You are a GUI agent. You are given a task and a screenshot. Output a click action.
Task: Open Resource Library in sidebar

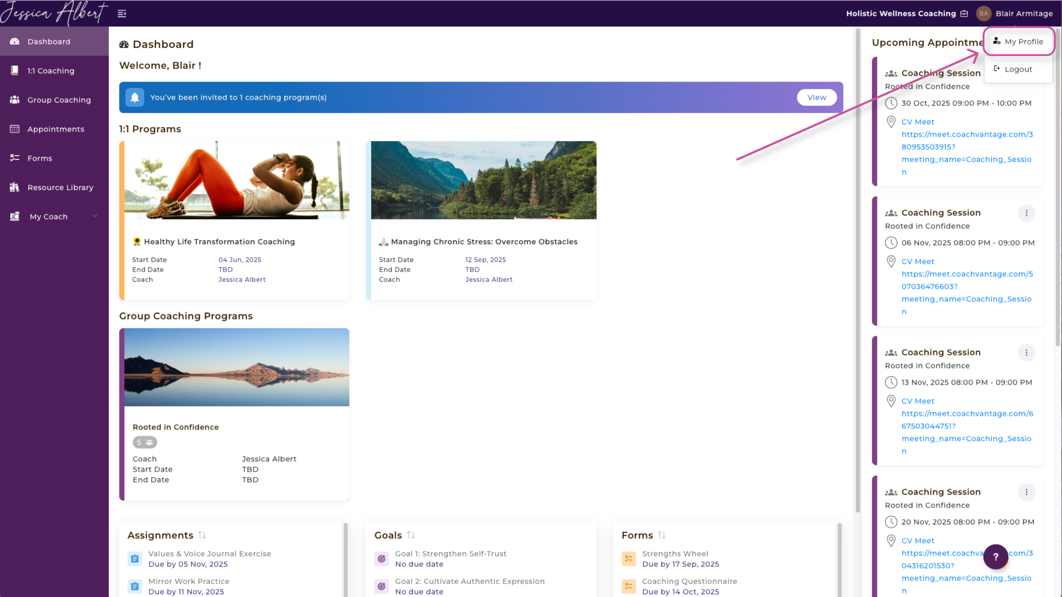tap(60, 187)
